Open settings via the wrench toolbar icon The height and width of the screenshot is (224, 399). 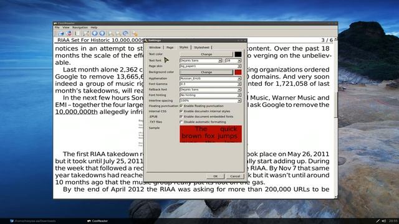[134, 33]
